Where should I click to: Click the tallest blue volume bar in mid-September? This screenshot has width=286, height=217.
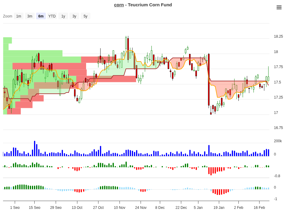35,149
